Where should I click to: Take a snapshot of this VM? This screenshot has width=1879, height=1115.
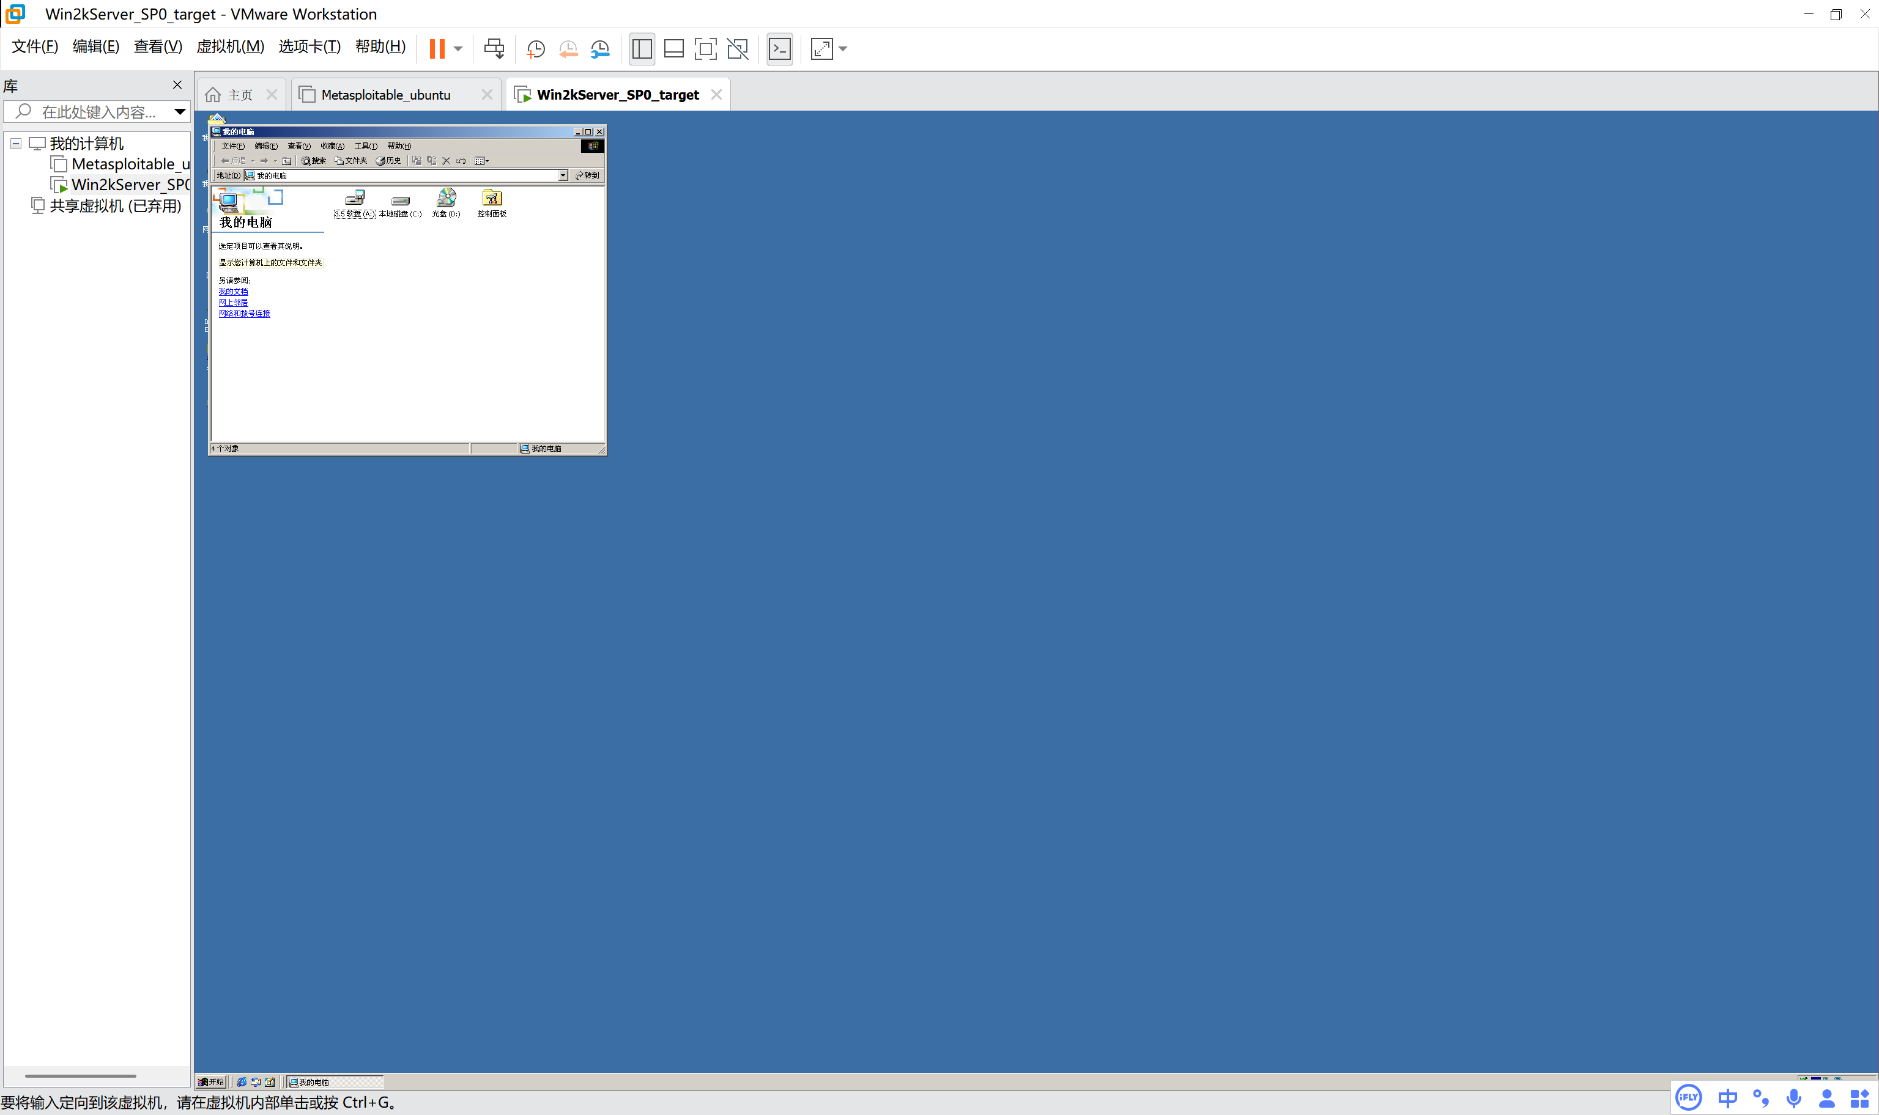535,49
